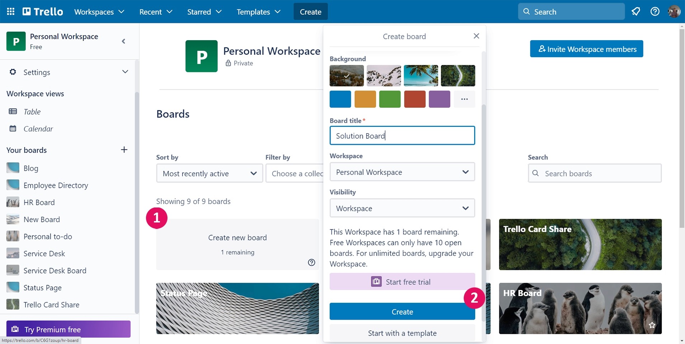Open the Starred menu
This screenshot has width=685, height=344.
click(204, 11)
